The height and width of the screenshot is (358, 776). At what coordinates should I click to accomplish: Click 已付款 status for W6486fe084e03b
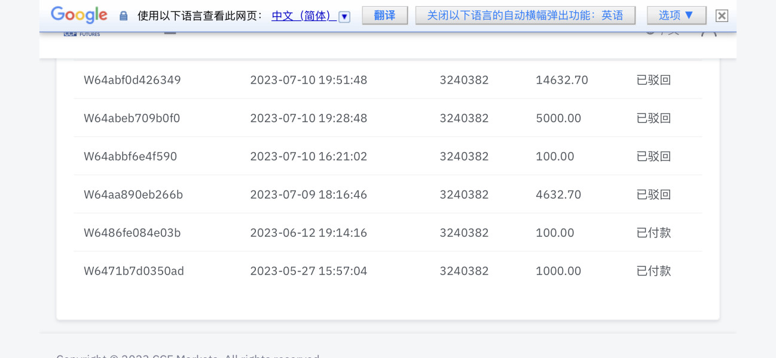tap(653, 233)
